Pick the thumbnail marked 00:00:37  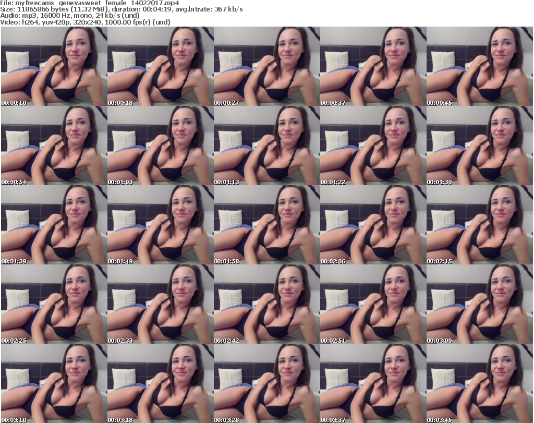pos(373,66)
